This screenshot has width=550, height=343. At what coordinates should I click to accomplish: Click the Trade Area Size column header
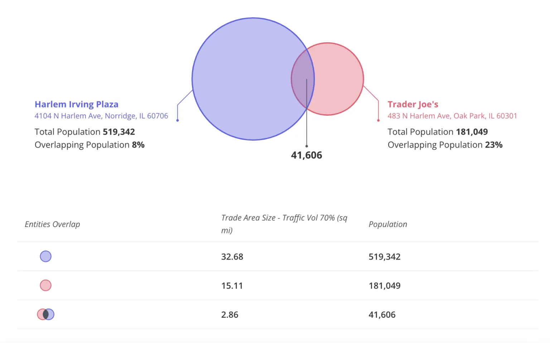284,223
